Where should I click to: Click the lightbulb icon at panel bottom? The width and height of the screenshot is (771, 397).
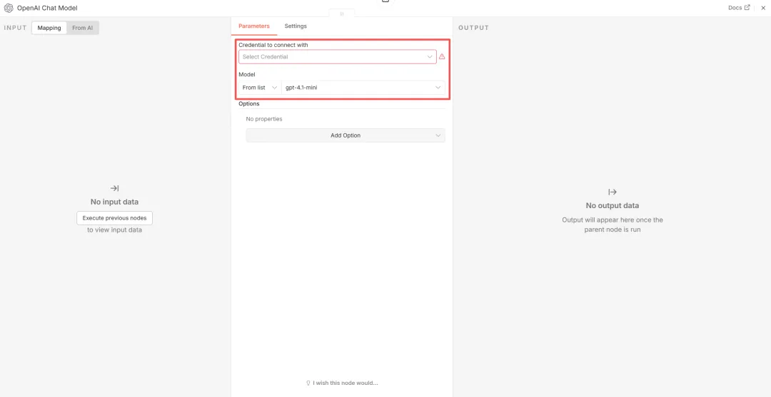pyautogui.click(x=309, y=383)
